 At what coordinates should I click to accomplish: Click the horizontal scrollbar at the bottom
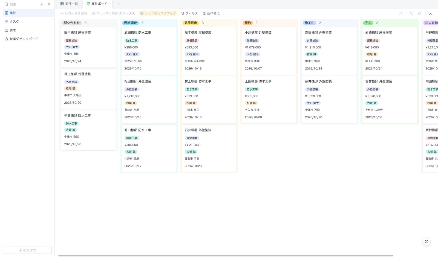pos(226,256)
